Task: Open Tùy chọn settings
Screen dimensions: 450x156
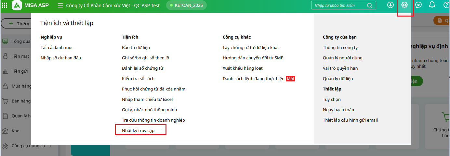Action: (x=332, y=99)
